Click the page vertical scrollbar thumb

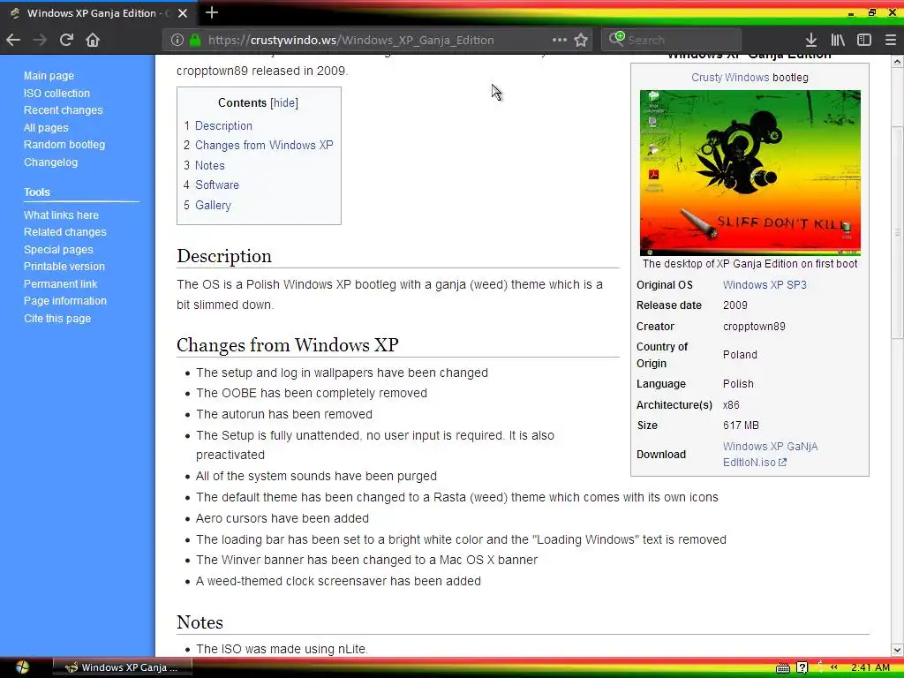[x=897, y=230]
